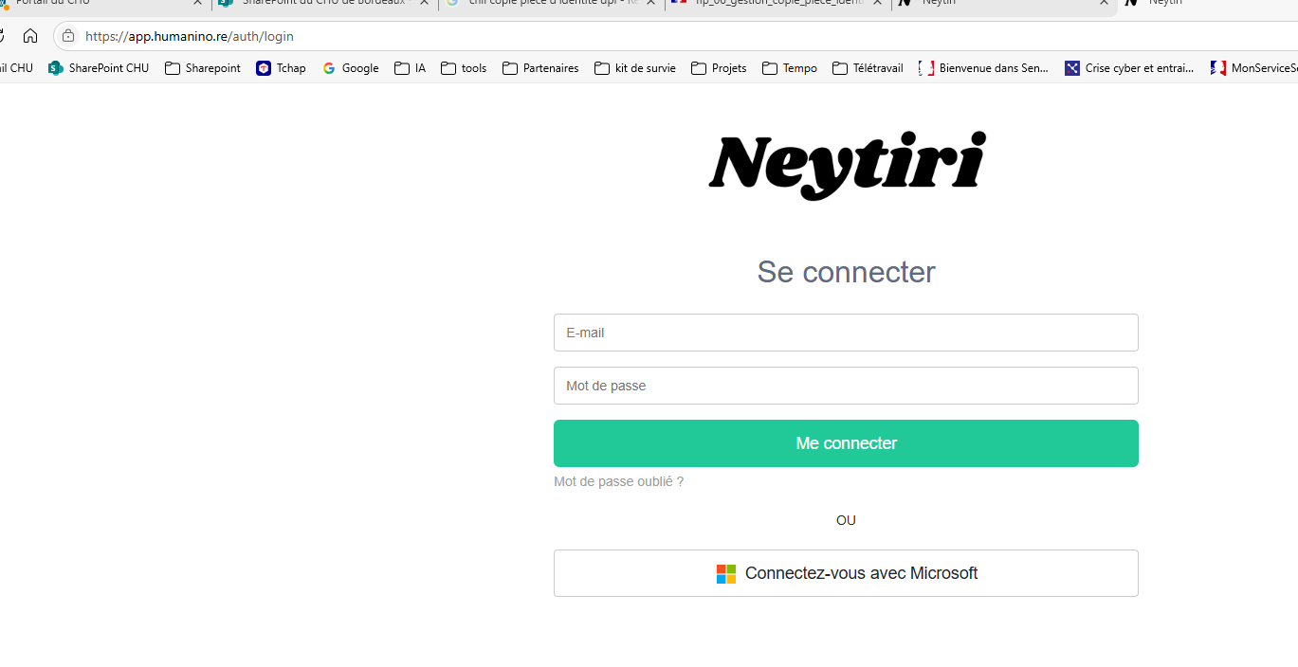1298x667 pixels.
Task: Click the Microsoft logo on sign-in button
Action: click(725, 573)
